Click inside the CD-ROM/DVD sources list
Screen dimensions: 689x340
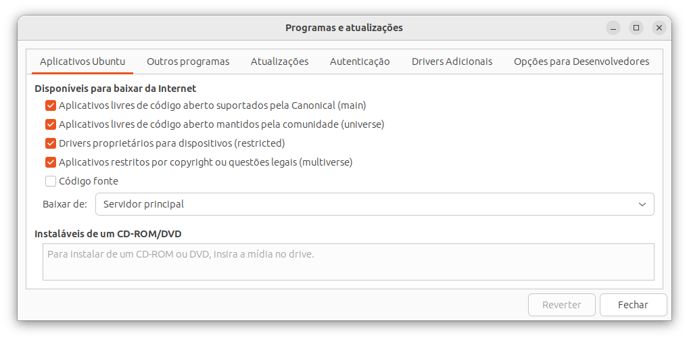point(348,262)
